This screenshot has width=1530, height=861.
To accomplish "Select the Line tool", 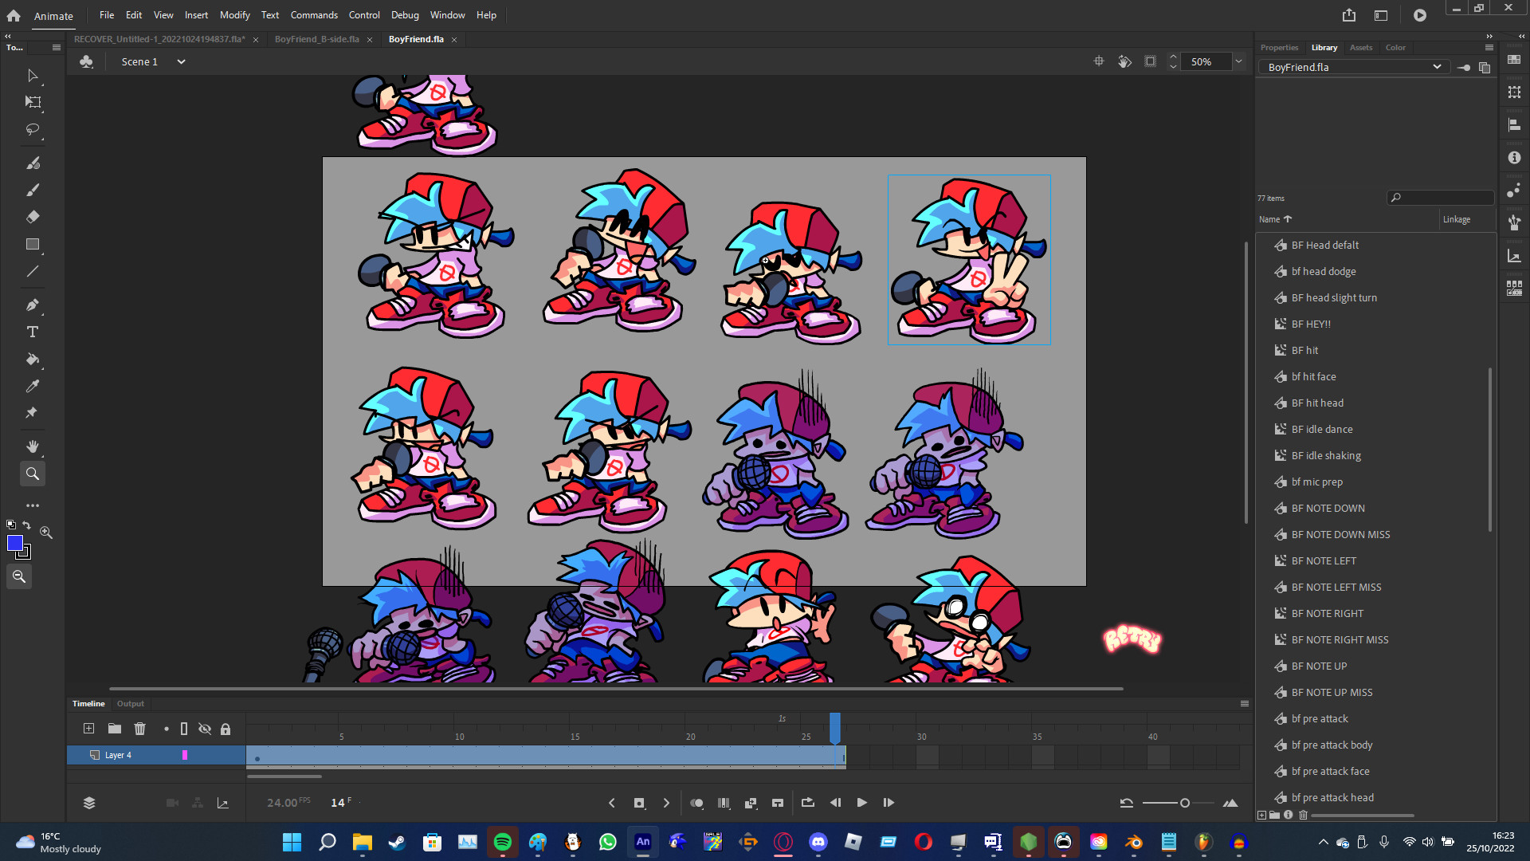I will pyautogui.click(x=33, y=271).
